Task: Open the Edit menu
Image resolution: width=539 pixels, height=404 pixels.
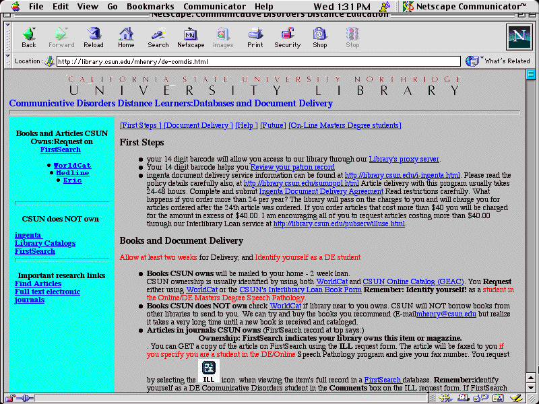Action: 61,6
